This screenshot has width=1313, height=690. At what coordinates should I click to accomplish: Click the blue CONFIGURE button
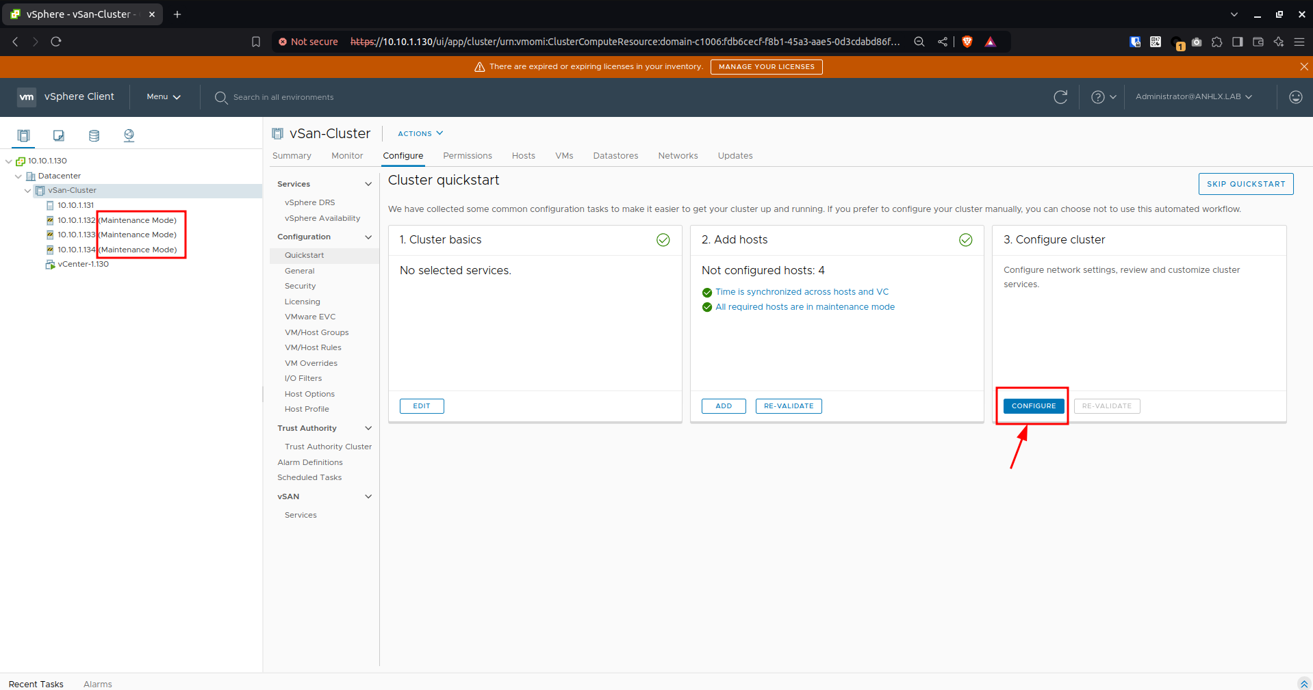pos(1034,406)
